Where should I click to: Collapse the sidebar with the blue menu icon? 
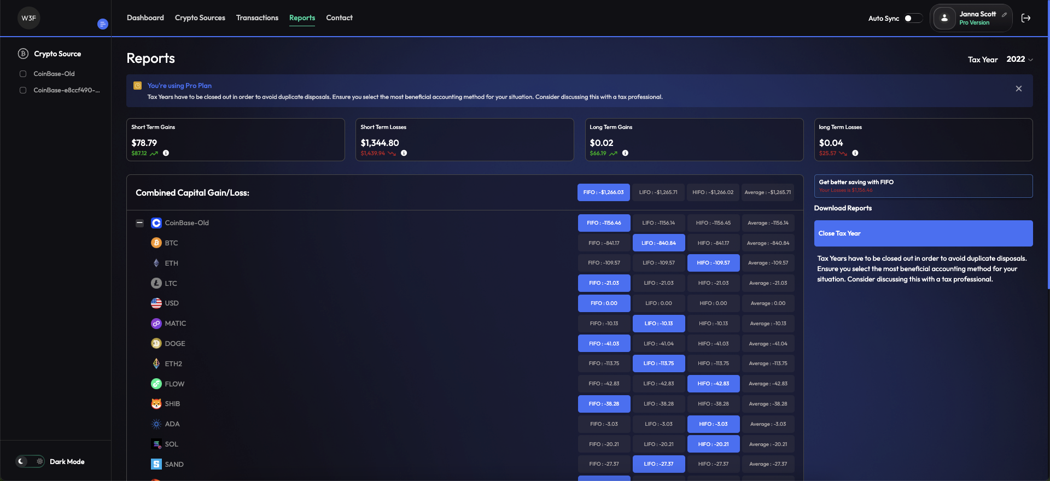[x=102, y=24]
